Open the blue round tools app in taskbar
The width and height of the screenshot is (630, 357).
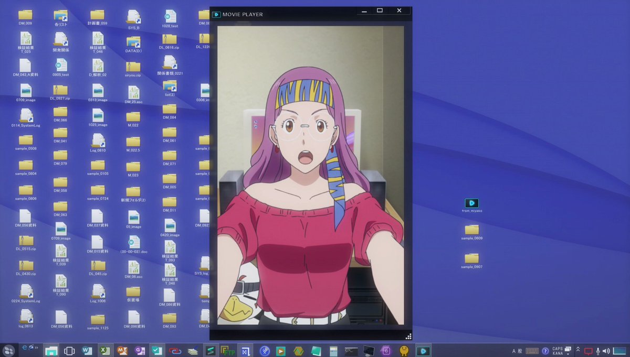(265, 351)
